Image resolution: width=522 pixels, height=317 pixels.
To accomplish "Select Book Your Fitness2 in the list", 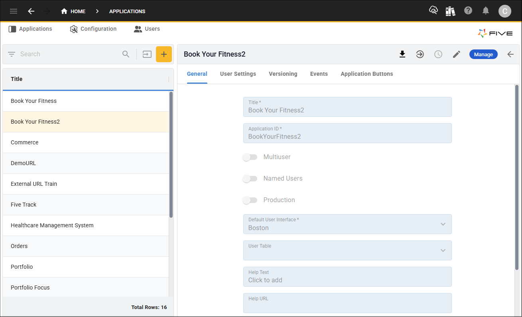I will [86, 122].
